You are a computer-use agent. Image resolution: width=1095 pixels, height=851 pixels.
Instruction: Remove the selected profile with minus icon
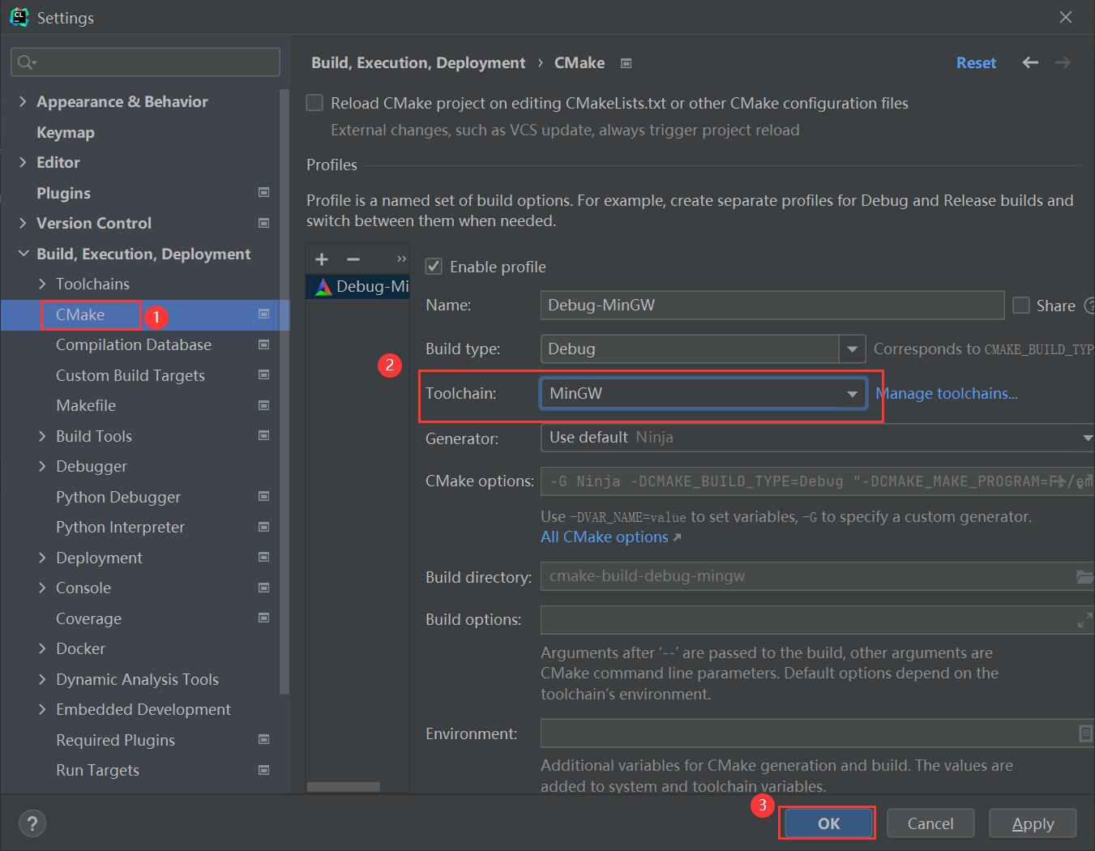(x=353, y=259)
